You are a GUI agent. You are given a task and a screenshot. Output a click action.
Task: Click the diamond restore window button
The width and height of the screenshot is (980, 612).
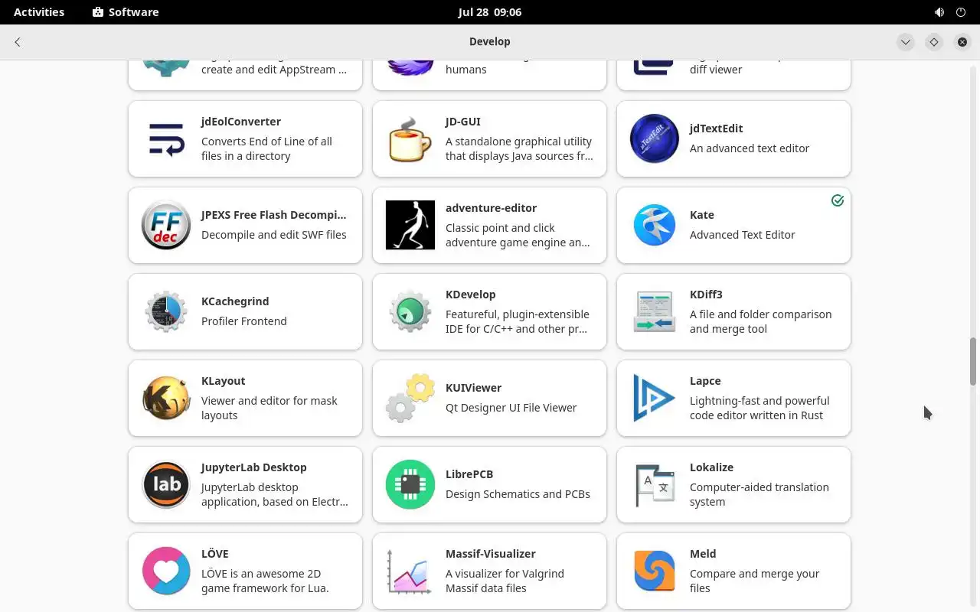coord(933,42)
